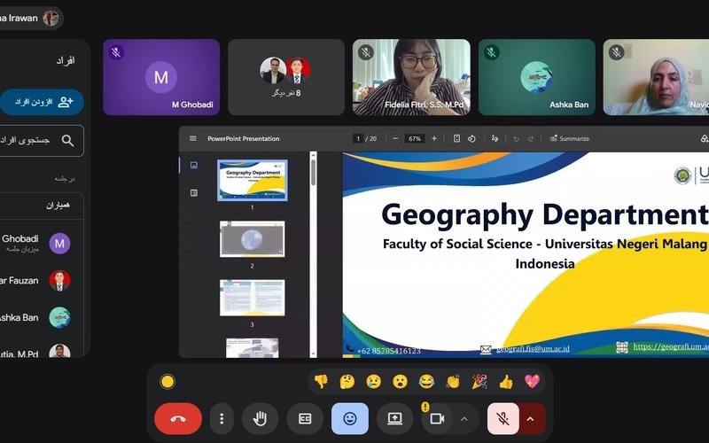709x443 pixels.
Task: Toggle the emoji reactions button
Action: [350, 418]
